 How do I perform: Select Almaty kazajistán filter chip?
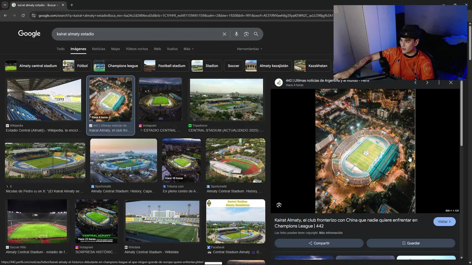pos(268,66)
